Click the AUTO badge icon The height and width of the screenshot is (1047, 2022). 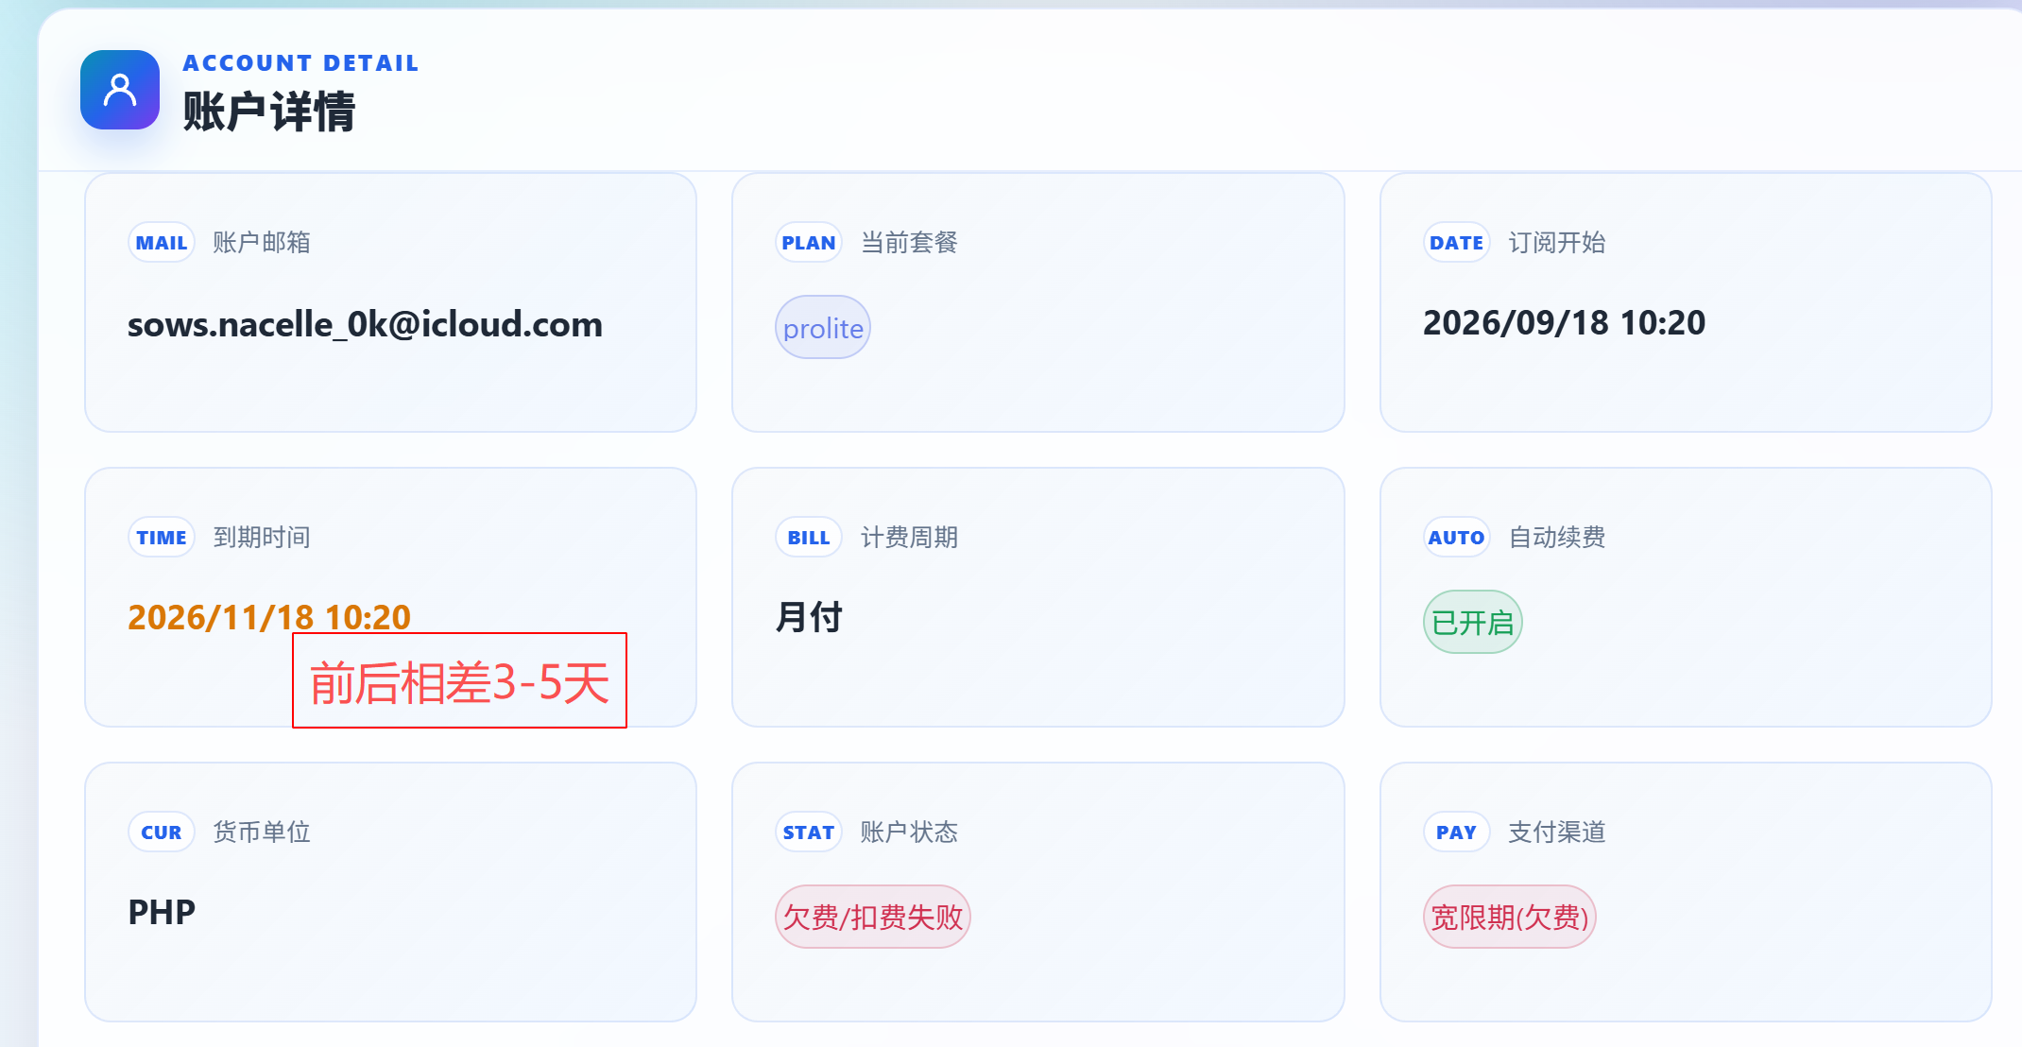pos(1456,538)
